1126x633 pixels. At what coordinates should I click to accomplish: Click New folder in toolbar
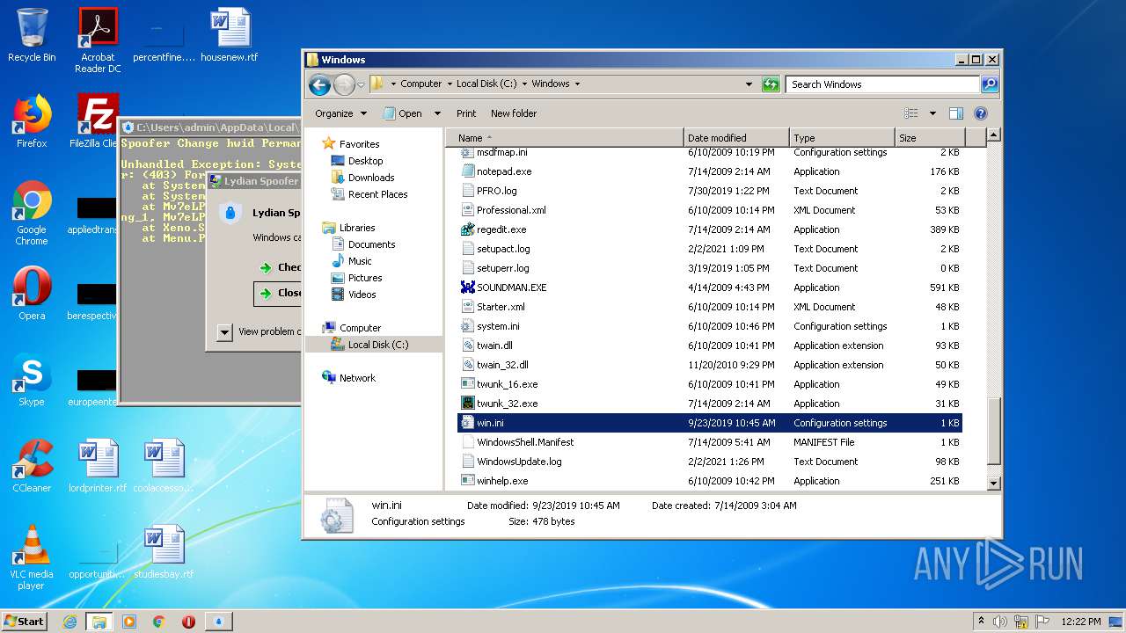(x=514, y=113)
